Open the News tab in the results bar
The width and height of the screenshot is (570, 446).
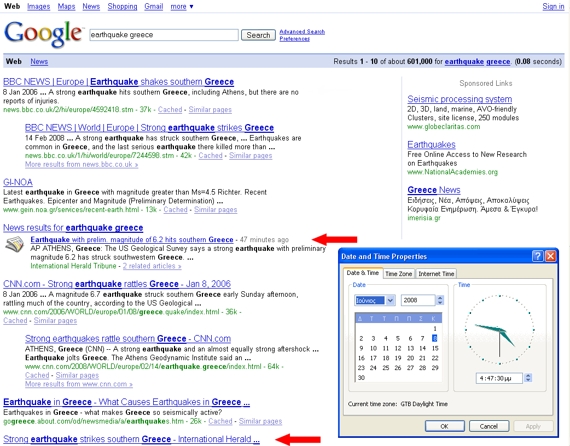tap(39, 61)
